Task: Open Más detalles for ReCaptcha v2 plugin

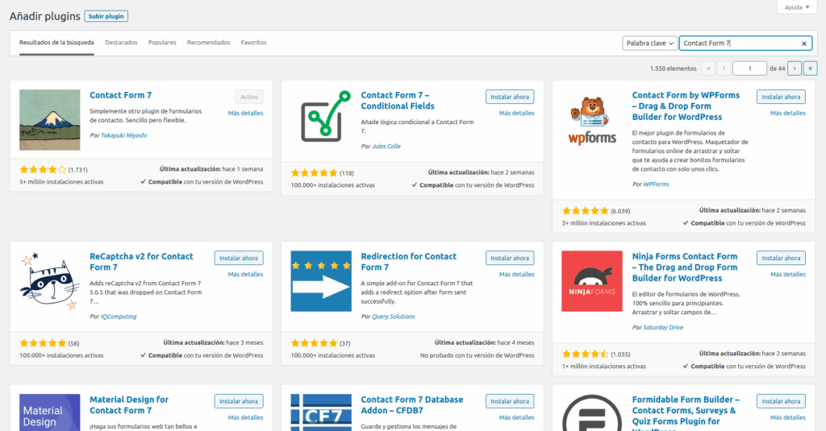Action: [245, 274]
